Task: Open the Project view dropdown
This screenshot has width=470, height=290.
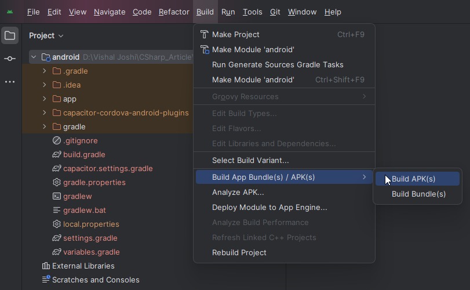Action: pos(46,36)
